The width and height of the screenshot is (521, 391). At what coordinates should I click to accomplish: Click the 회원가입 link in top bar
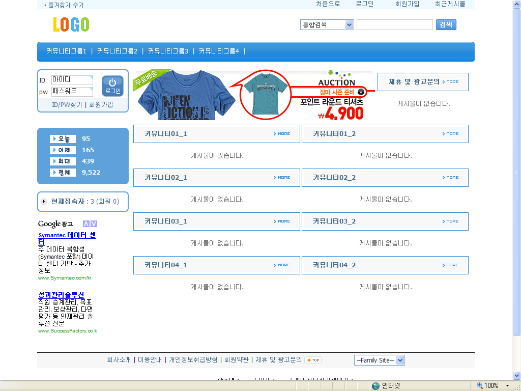tap(407, 4)
